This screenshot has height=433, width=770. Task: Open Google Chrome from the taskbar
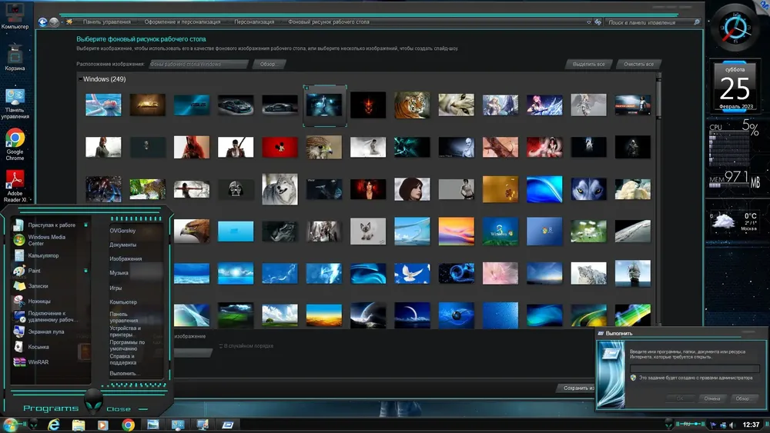[x=128, y=425]
